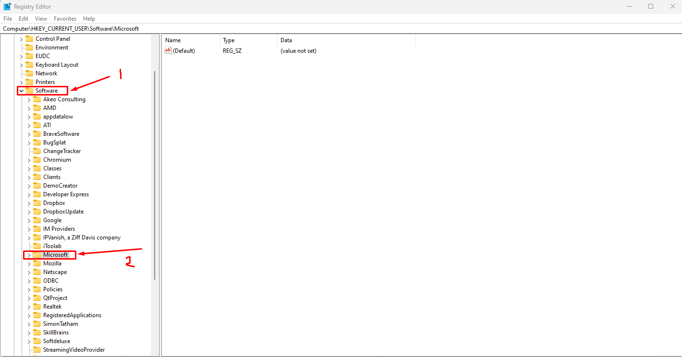Viewport: 682px width, 357px height.
Task: Open the Help menu
Action: 89,19
